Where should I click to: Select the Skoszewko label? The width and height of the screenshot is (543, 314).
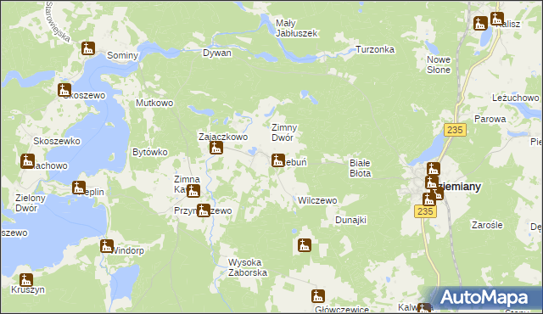click(x=57, y=141)
